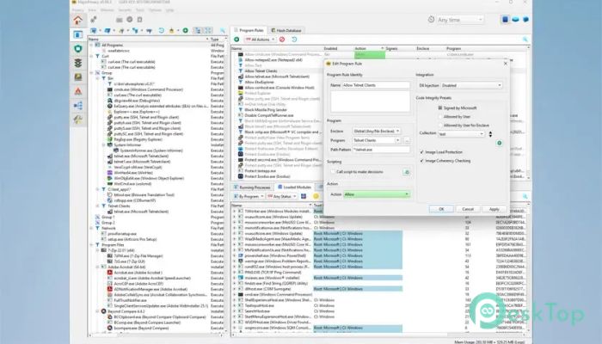Select Telnet Clients node in program tree
Viewport: 602px width, 344px height.
point(119,206)
